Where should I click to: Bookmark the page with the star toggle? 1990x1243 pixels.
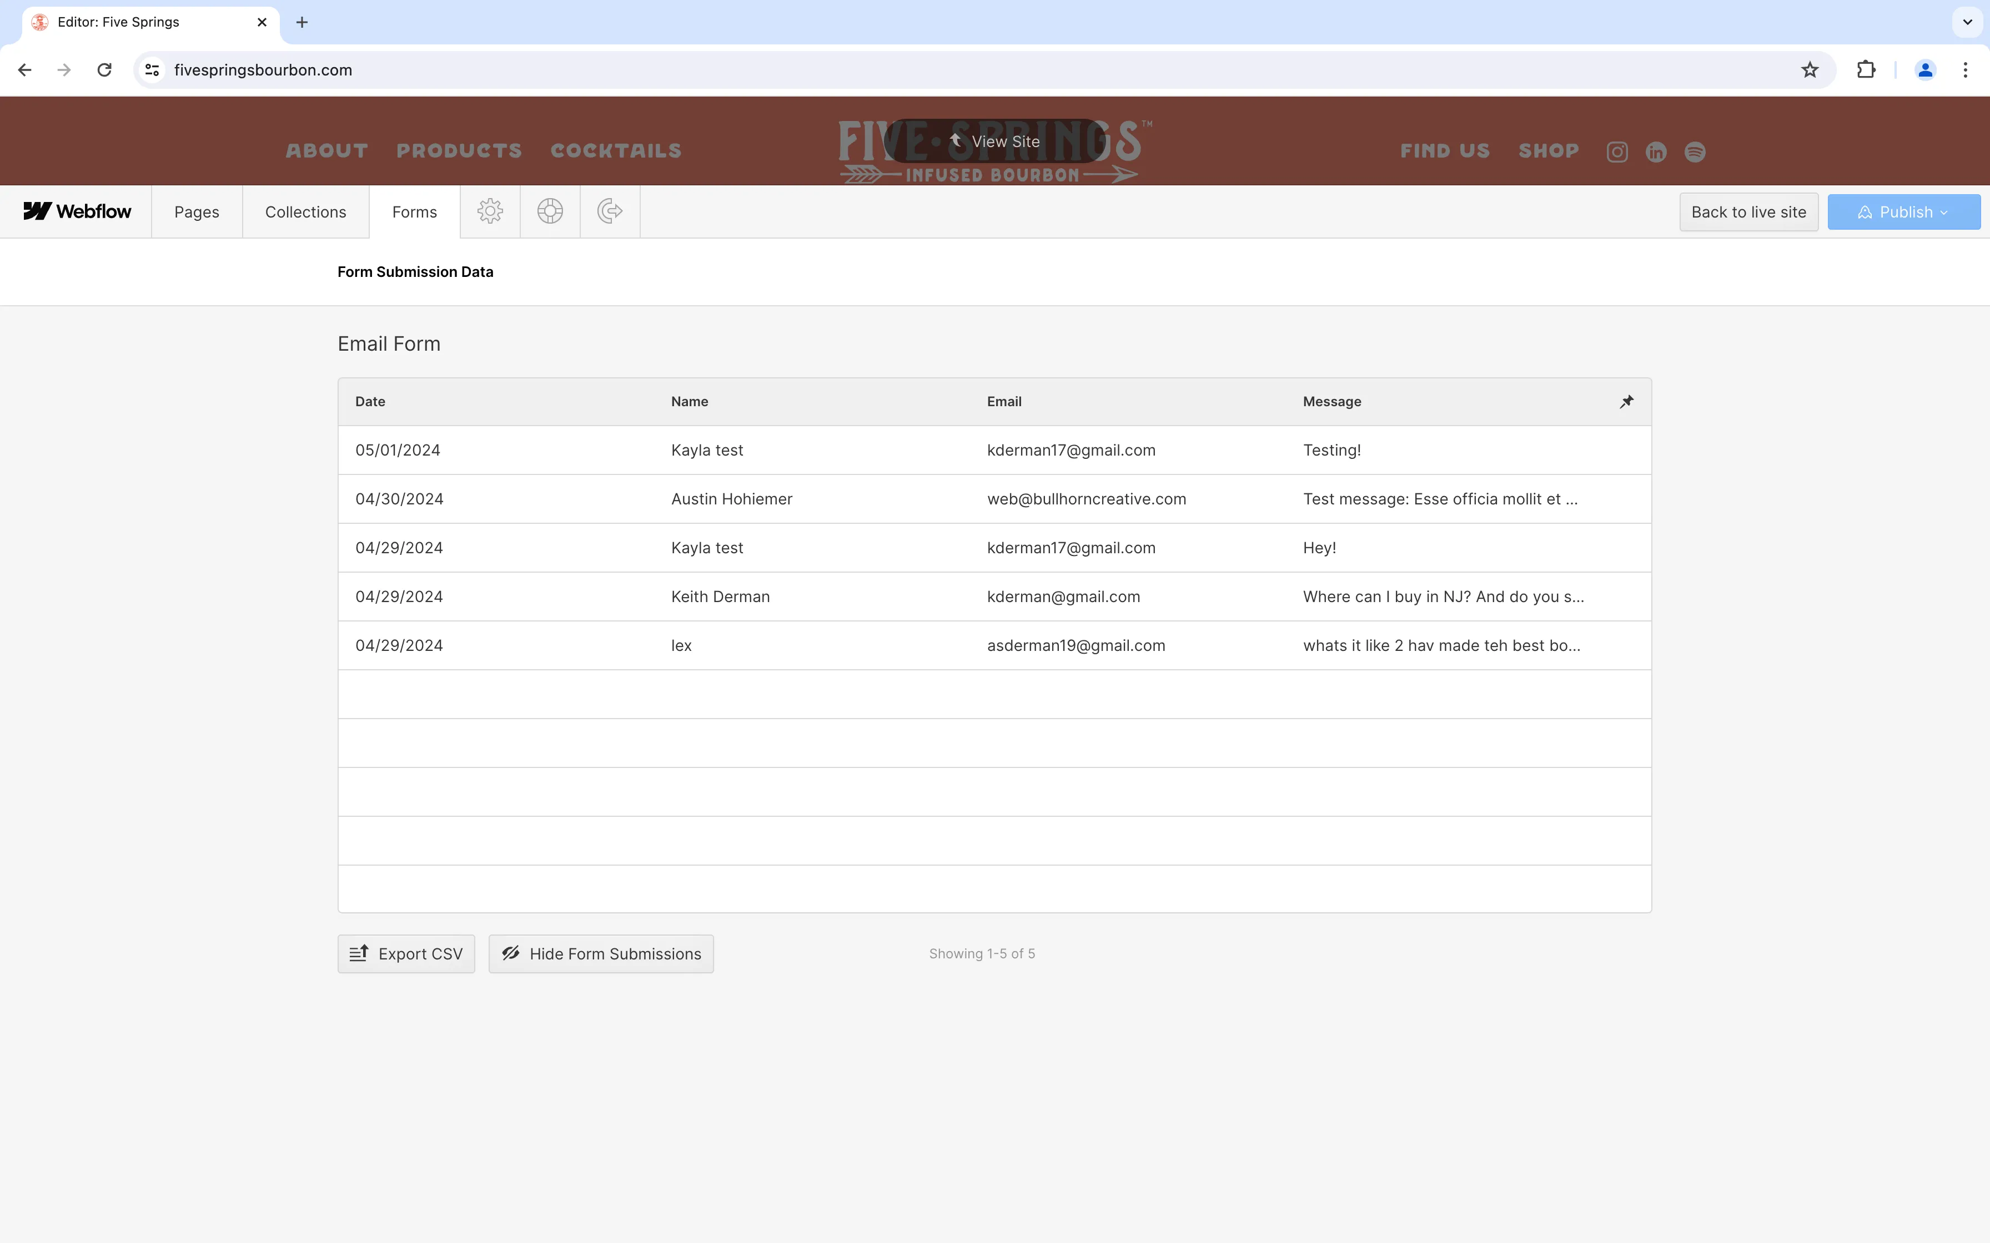tap(1809, 70)
